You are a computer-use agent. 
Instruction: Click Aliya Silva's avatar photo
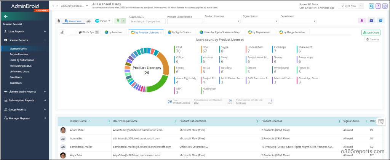[63, 155]
